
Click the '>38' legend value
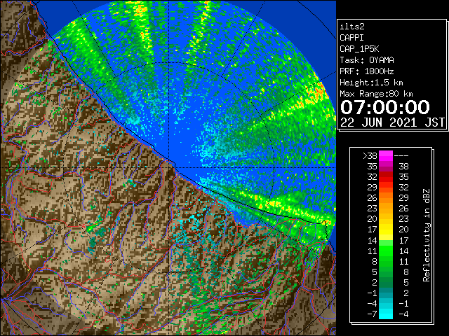coord(370,156)
